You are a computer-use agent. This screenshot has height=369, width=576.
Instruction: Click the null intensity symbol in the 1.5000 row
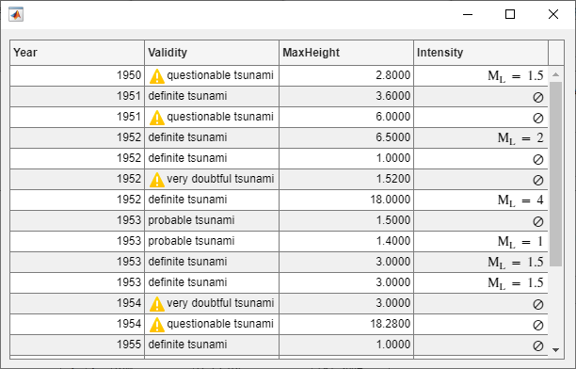click(538, 221)
